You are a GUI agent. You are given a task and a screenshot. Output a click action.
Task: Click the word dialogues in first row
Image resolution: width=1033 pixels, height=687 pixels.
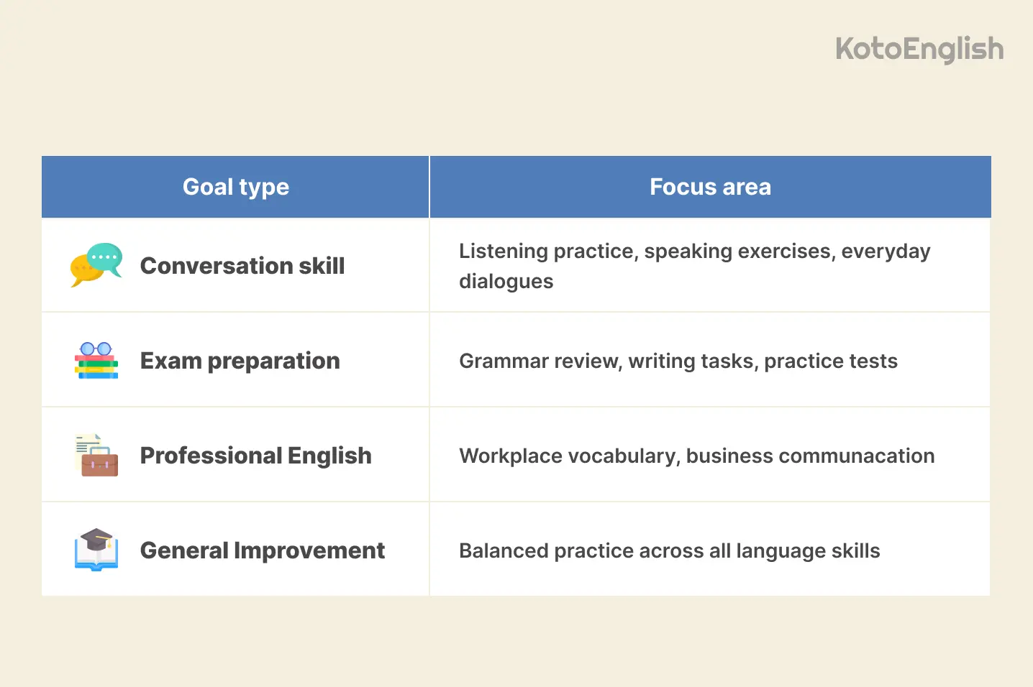[x=506, y=282]
